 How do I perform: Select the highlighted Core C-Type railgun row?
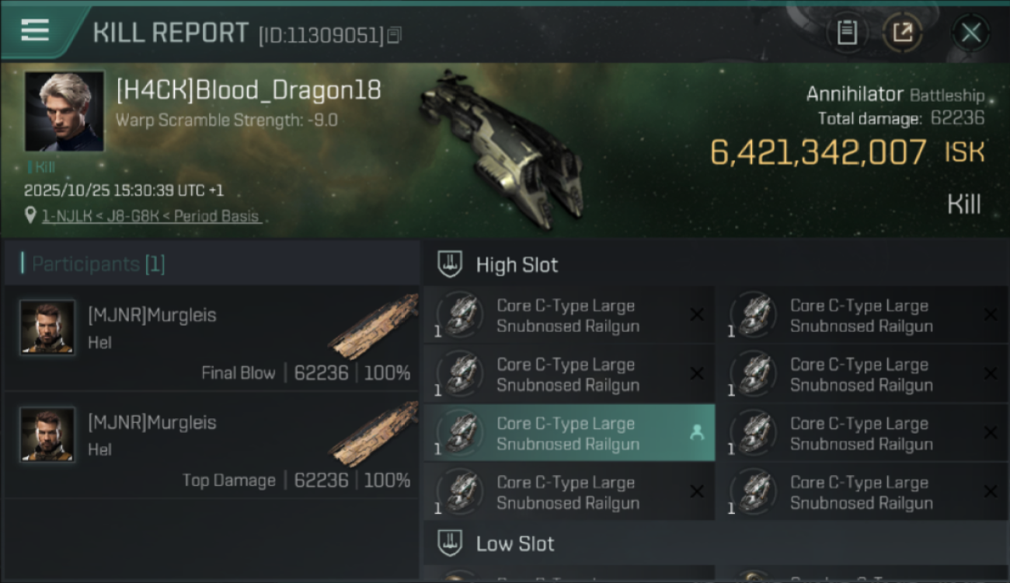[569, 433]
